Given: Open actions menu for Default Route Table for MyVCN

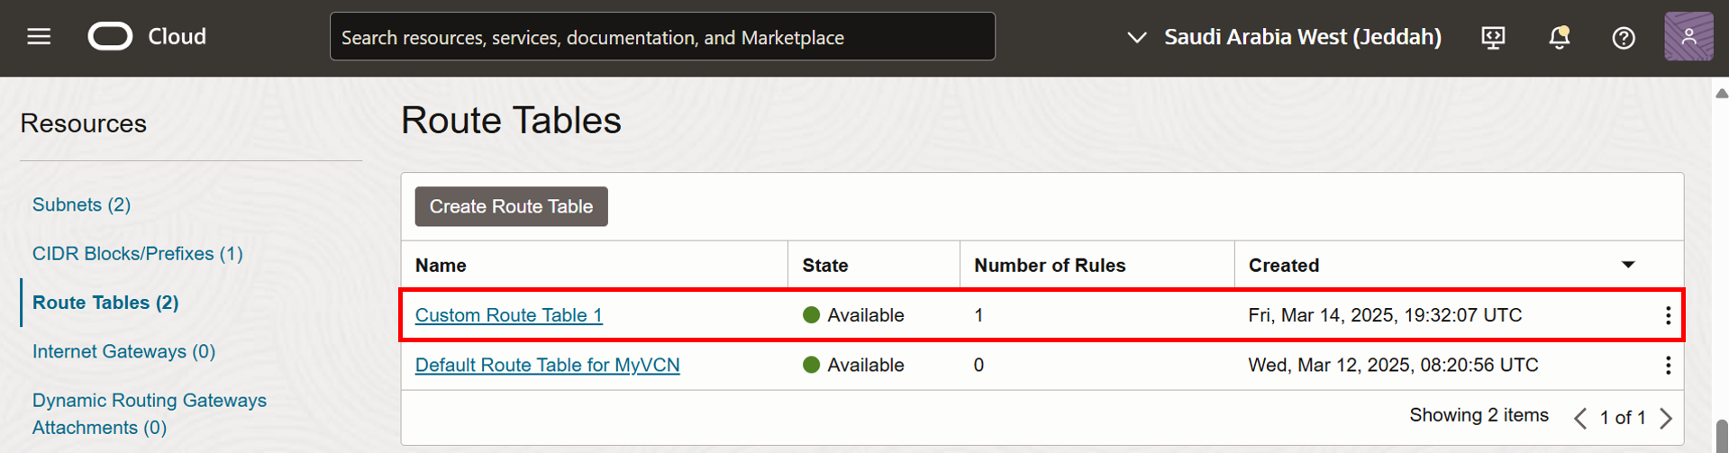Looking at the screenshot, I should coord(1668,365).
